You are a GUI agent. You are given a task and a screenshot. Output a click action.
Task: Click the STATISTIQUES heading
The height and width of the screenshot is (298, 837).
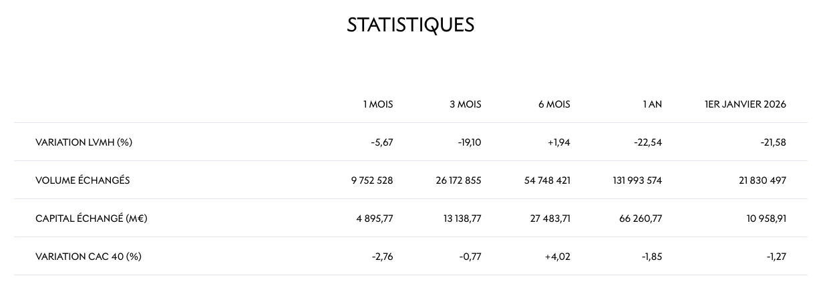pyautogui.click(x=410, y=25)
